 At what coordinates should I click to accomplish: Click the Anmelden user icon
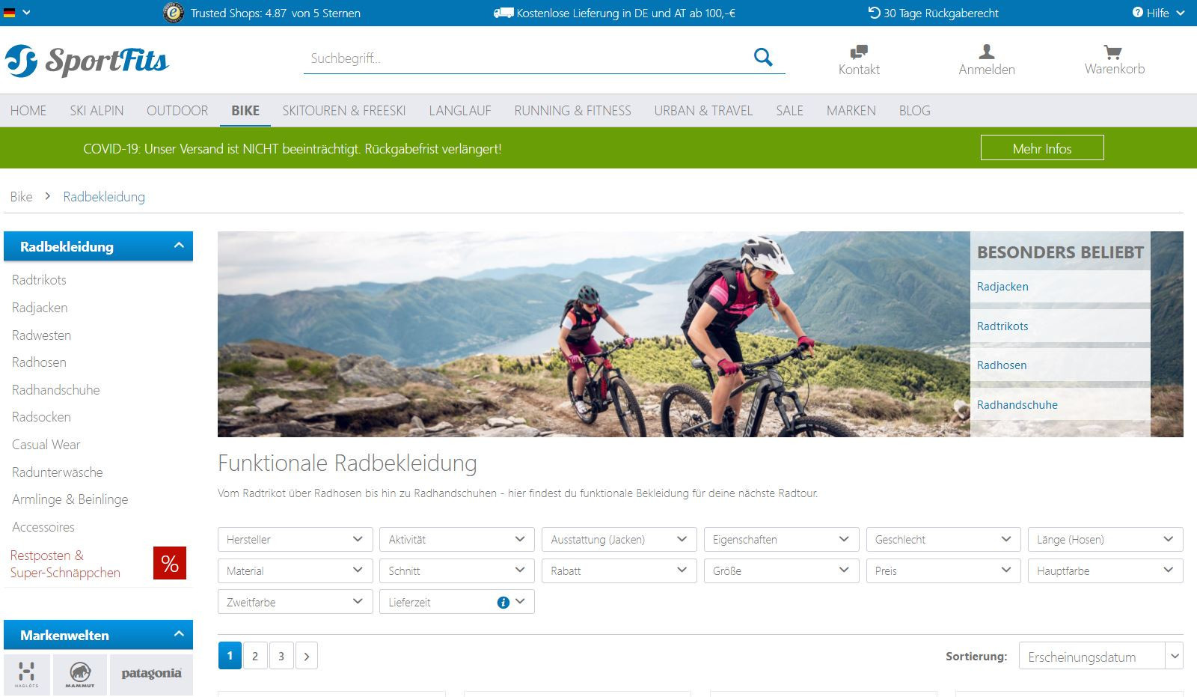pos(986,52)
